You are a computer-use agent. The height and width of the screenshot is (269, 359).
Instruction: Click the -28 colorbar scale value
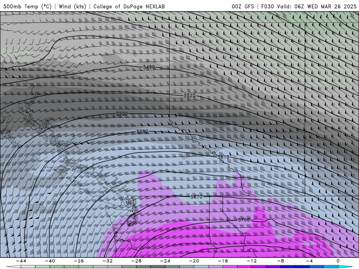click(136, 261)
